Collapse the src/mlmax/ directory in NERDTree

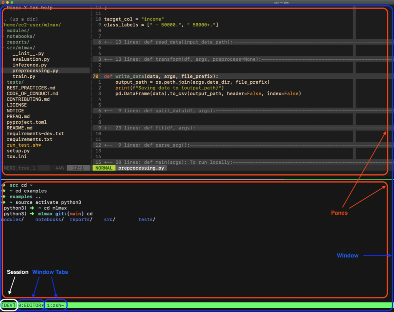20,47
